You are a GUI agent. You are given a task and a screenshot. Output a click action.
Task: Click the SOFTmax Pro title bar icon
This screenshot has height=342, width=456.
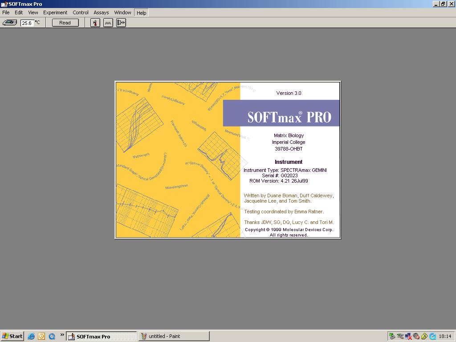pos(4,4)
